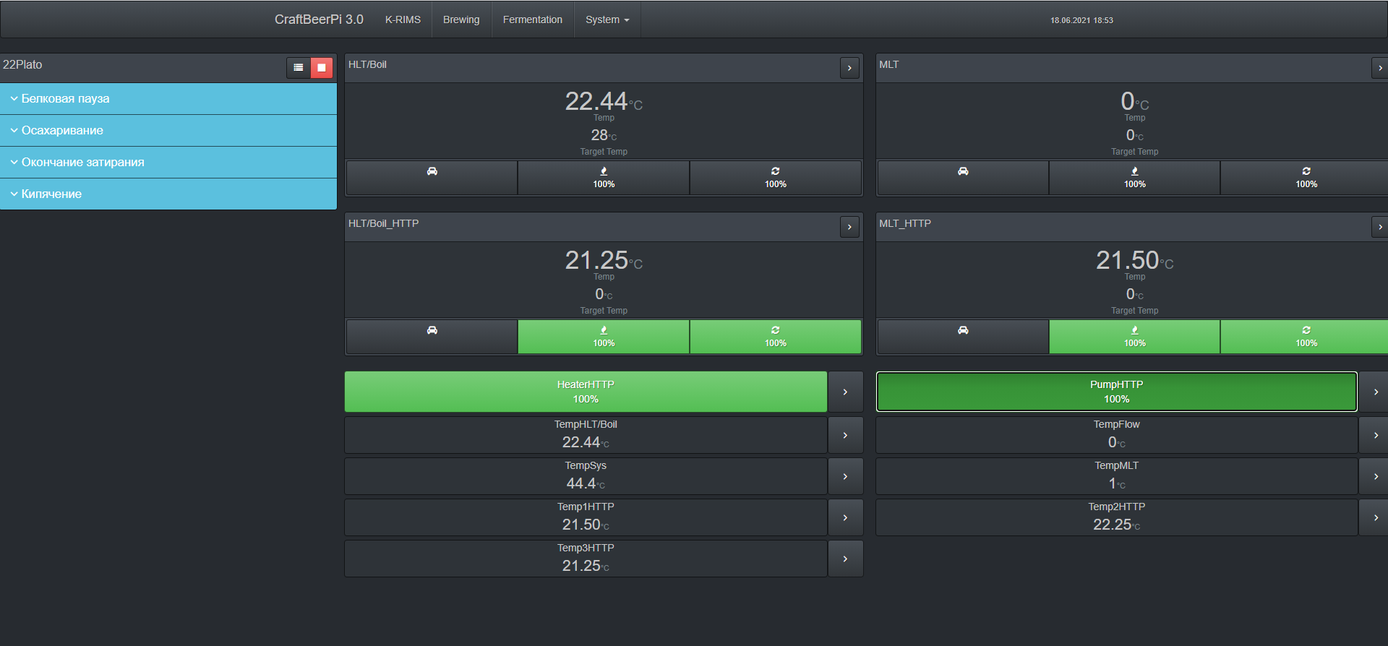Open the K-RIMS tab

pyautogui.click(x=403, y=20)
